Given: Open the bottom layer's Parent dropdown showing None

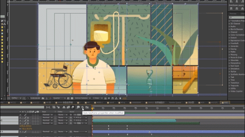Looking at the screenshot, I should (80, 132).
